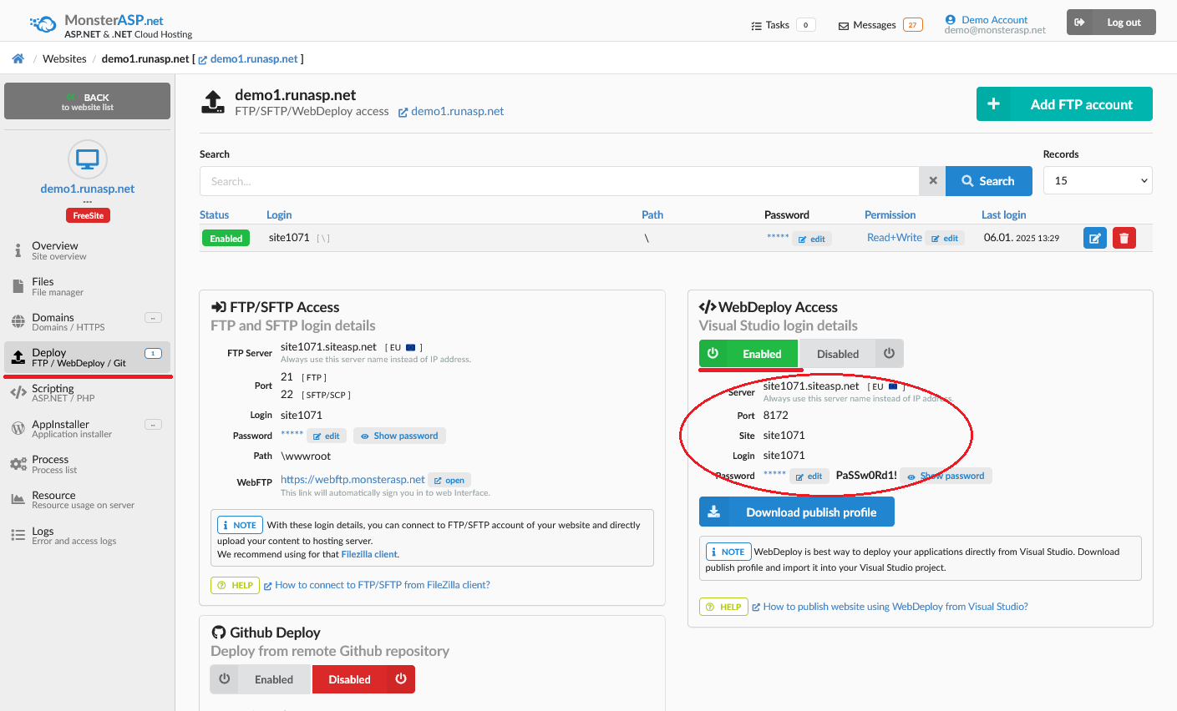
Task: Click open button next to WebFTP
Action: pos(449,480)
